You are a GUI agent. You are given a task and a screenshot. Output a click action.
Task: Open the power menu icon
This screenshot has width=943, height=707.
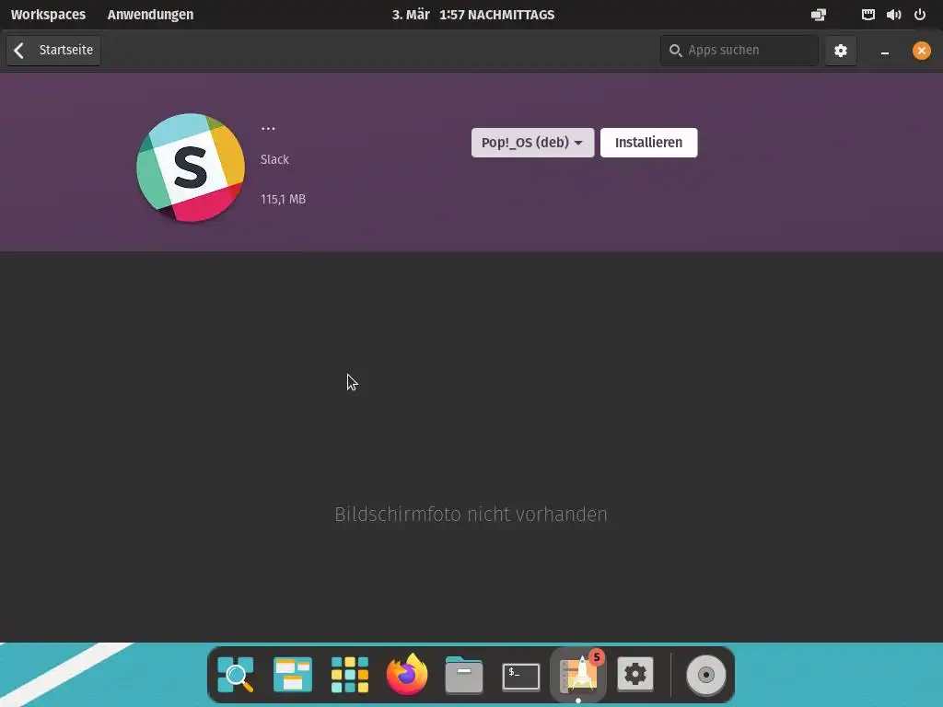pos(920,15)
